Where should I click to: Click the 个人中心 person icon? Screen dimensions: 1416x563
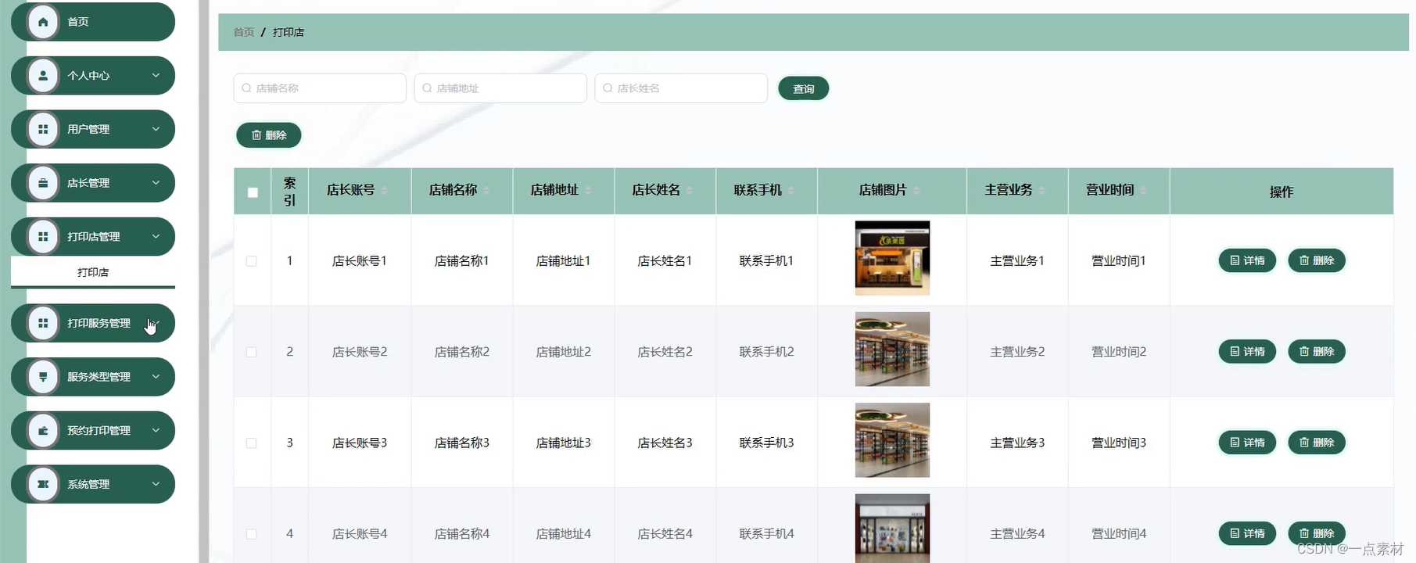43,76
